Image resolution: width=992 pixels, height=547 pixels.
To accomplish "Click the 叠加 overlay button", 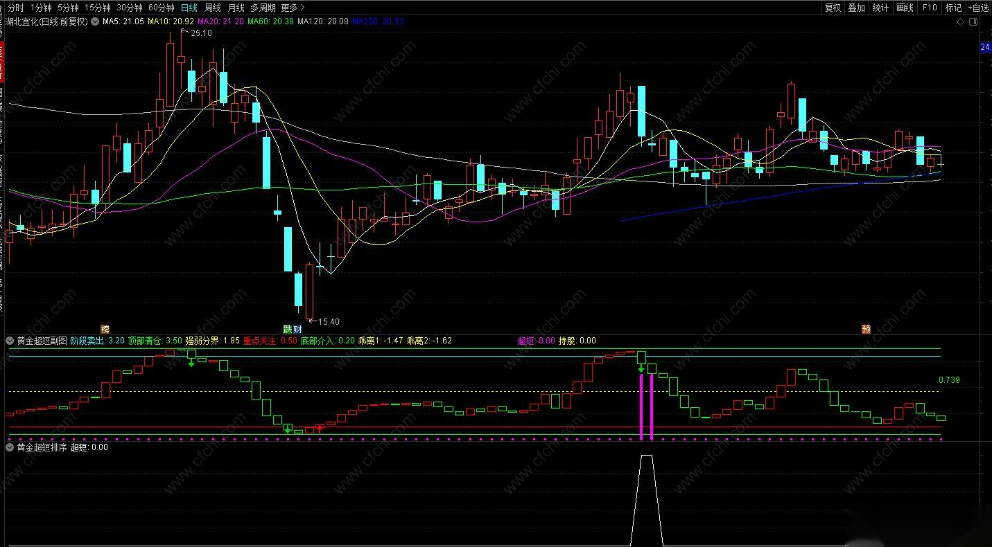I will coord(856,8).
